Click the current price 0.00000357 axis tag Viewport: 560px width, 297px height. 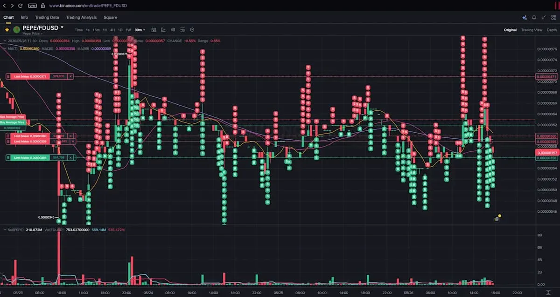click(546, 153)
